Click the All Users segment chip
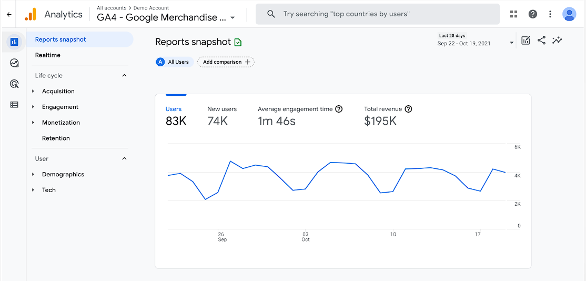This screenshot has height=281, width=586. (x=175, y=62)
